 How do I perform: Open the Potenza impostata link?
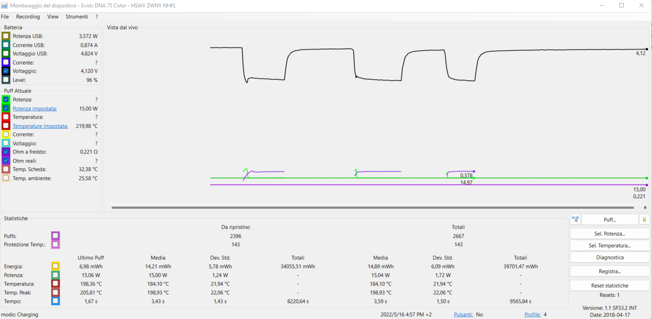35,109
